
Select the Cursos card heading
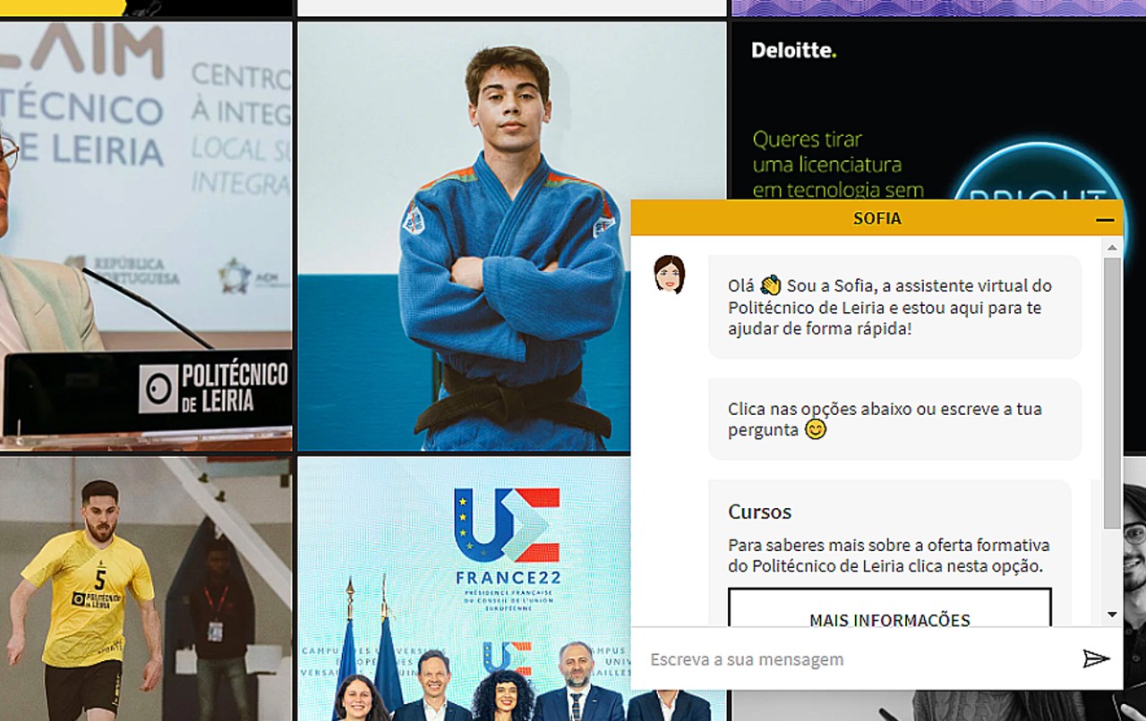(x=759, y=512)
